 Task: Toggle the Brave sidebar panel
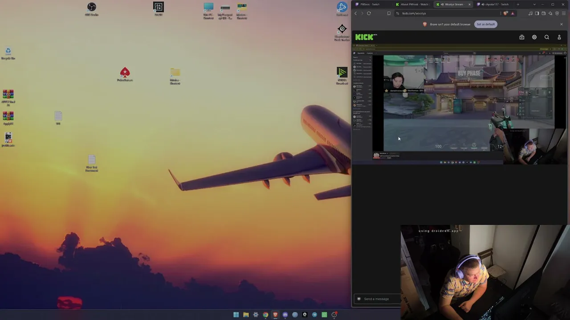click(537, 13)
